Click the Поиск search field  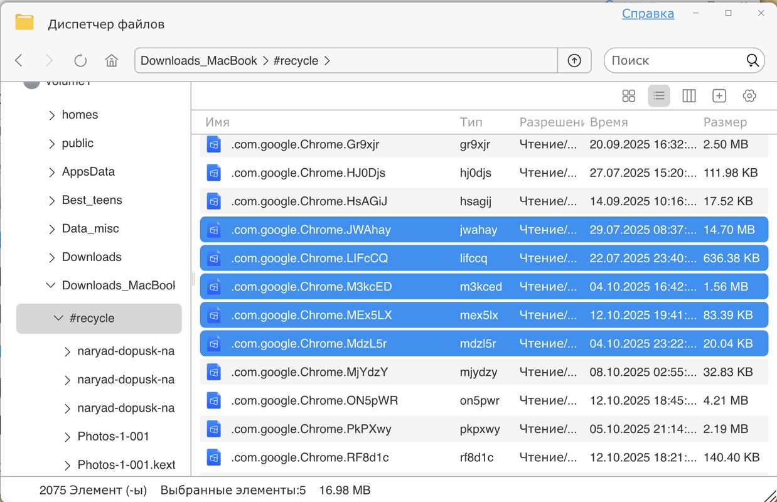coord(675,61)
